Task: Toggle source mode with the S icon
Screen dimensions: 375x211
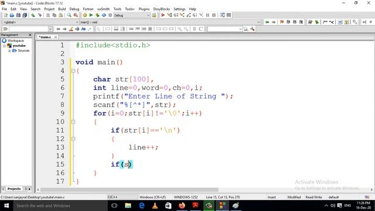Action: (194, 29)
